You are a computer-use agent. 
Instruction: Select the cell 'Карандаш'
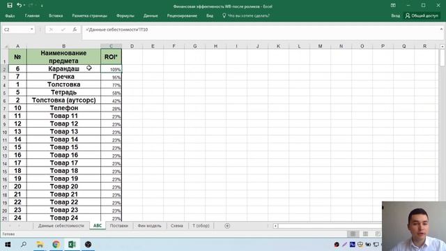point(63,68)
